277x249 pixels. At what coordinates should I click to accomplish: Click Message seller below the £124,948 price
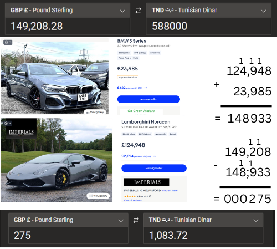(x=154, y=168)
